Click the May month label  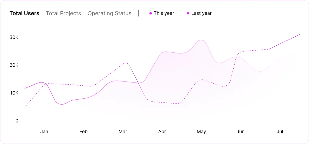(x=201, y=132)
